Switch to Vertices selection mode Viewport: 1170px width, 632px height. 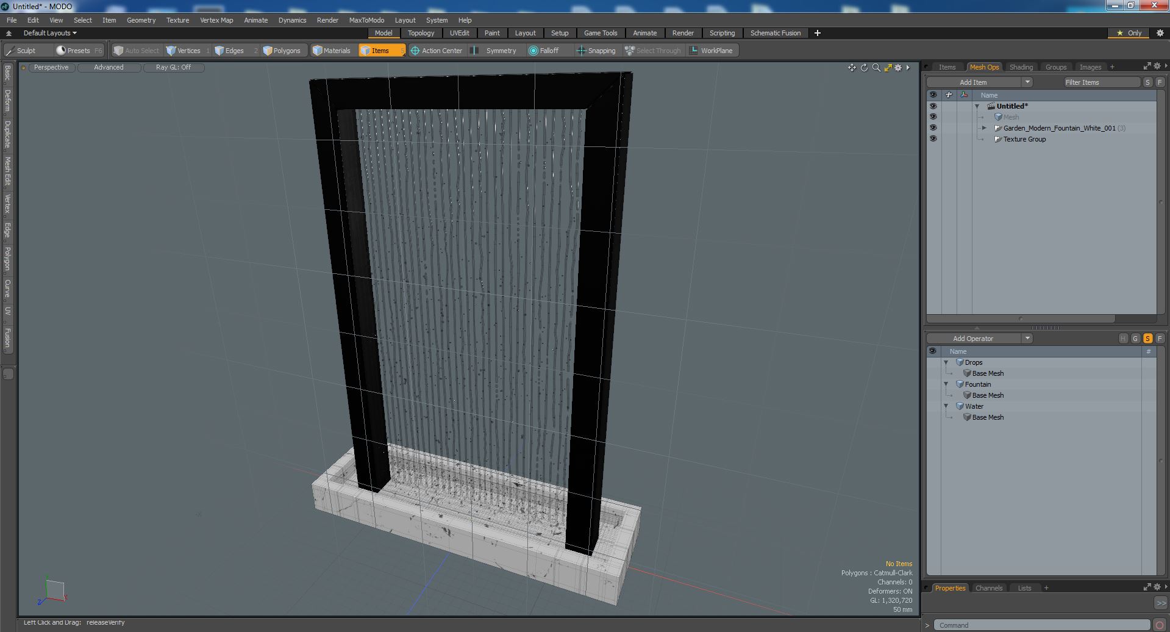coord(188,51)
